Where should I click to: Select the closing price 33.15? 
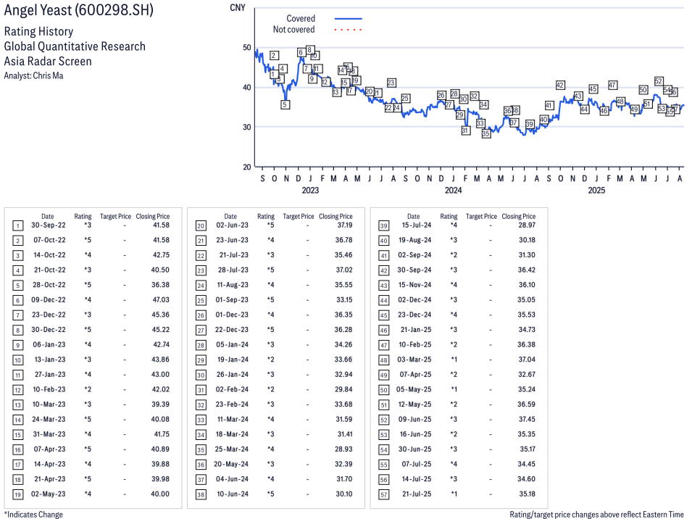pos(344,299)
